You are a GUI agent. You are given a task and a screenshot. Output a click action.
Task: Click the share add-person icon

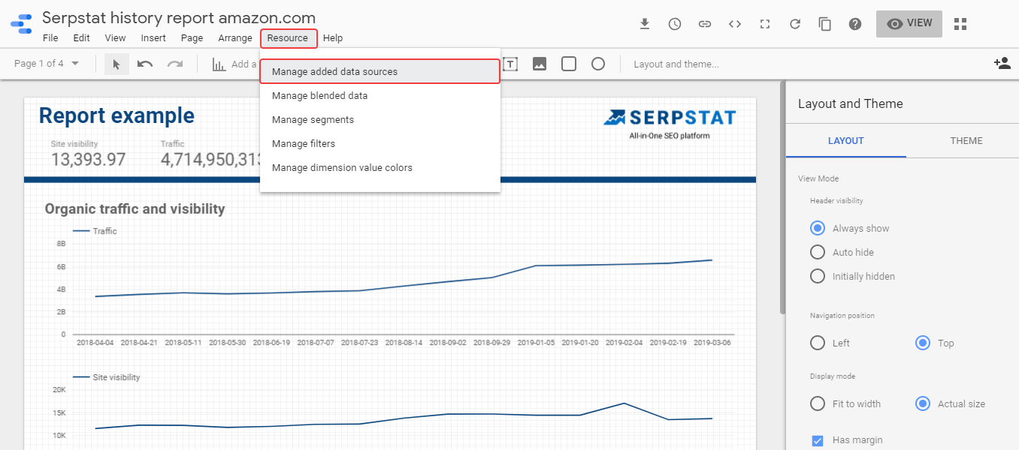[x=1002, y=64]
